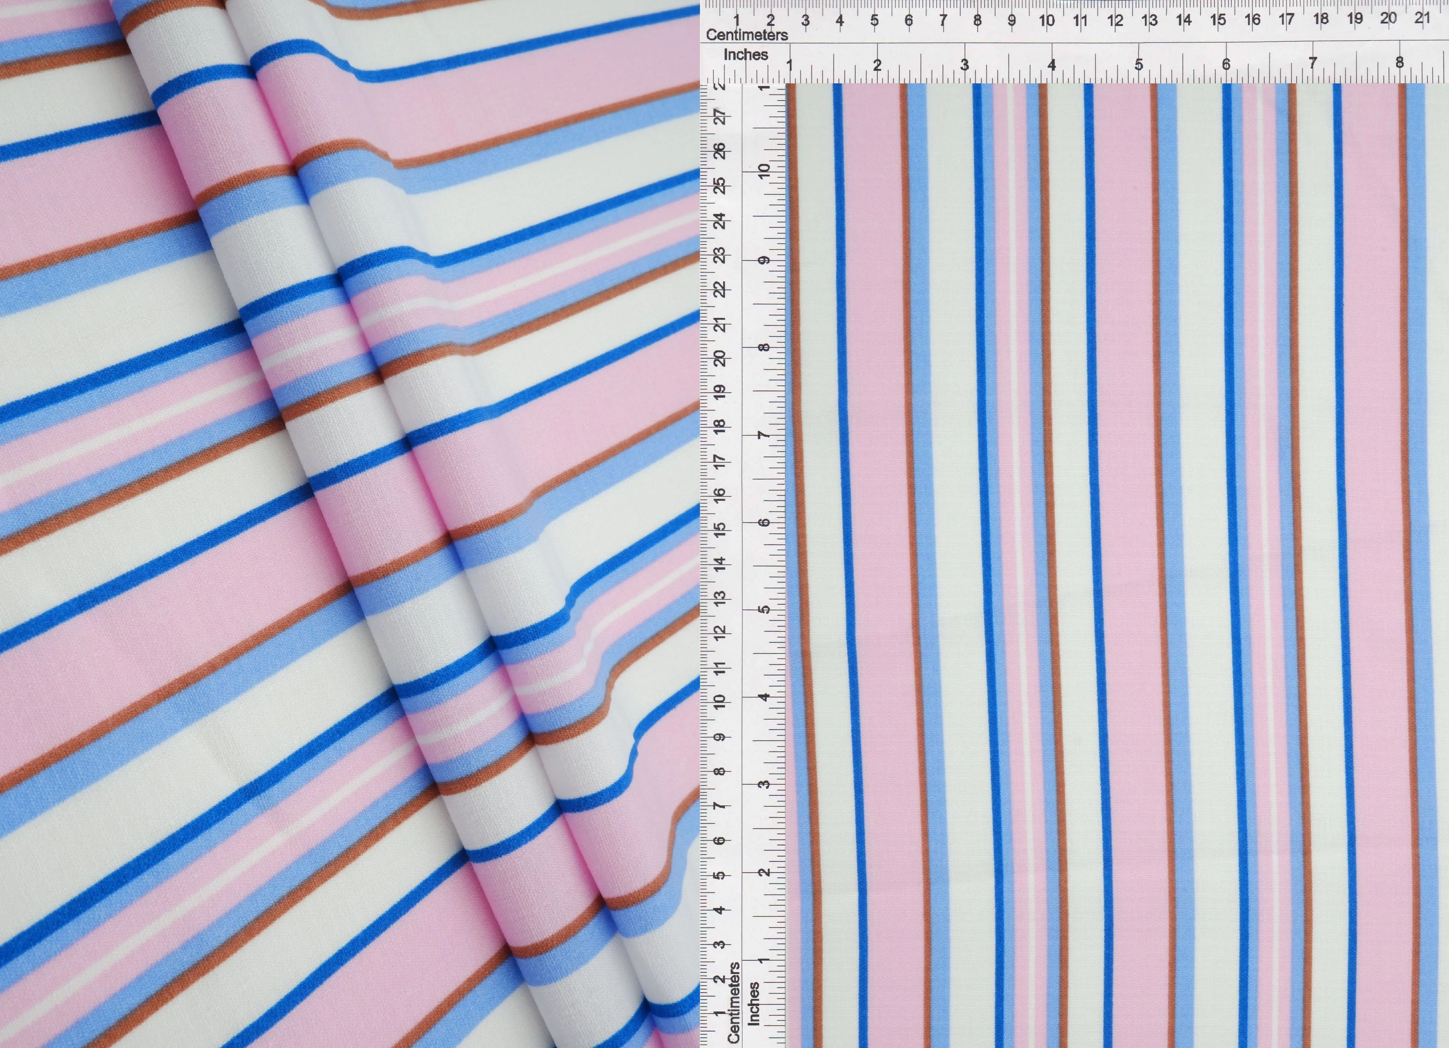Click the 10 mark on the top centimeter ruler
1449x1048 pixels.
pyautogui.click(x=1046, y=21)
